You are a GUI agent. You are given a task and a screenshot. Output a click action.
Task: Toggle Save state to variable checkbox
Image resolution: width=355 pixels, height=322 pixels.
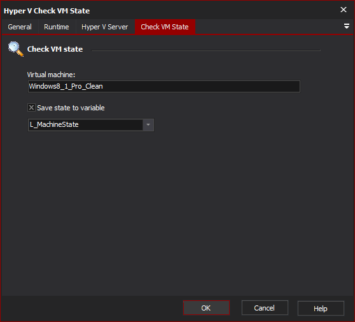31,107
